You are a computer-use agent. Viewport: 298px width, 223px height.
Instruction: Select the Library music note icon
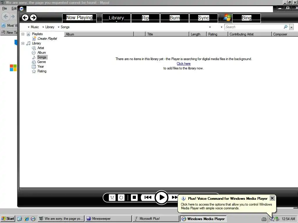28,44
